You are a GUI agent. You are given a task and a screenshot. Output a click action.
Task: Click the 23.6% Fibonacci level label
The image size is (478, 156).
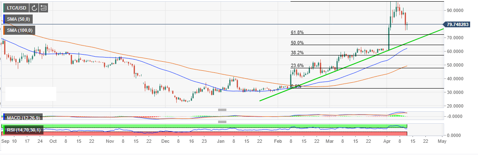pyautogui.click(x=297, y=65)
